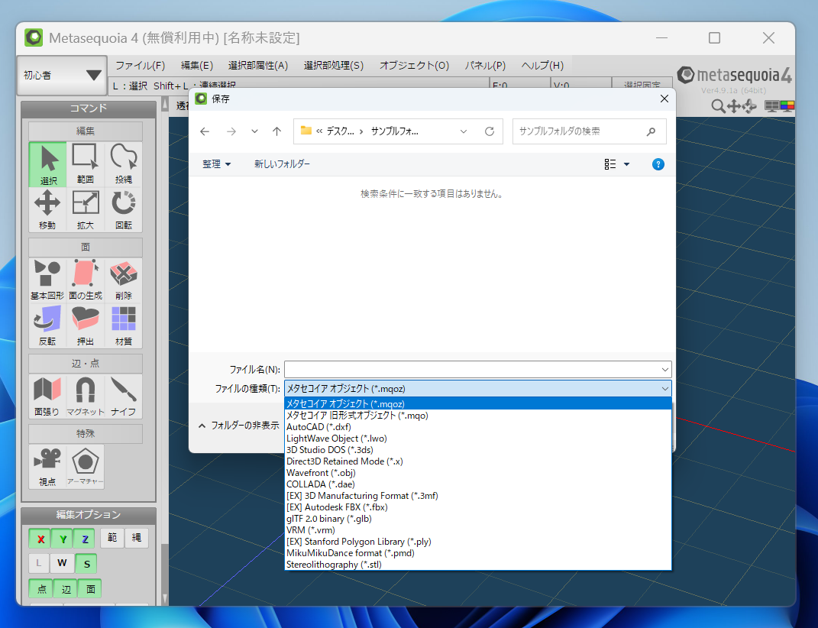This screenshot has width=818, height=628.
Task: Open the 編集(E) menu
Action: click(197, 65)
